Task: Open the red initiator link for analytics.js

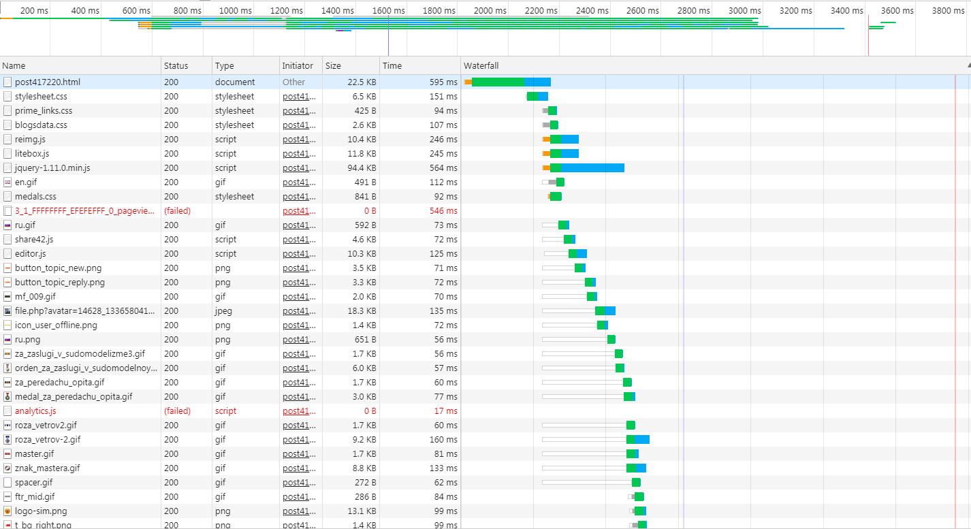Action: 299,411
